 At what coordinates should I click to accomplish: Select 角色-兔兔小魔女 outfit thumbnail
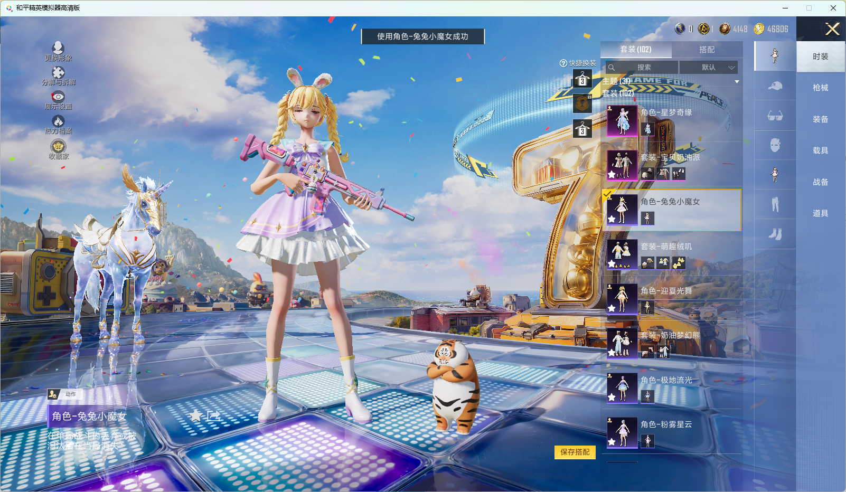click(x=622, y=210)
